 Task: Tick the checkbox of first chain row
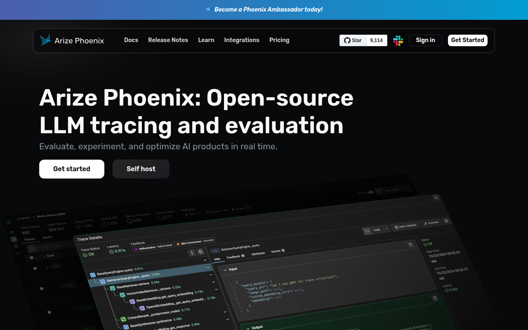pos(35,269)
